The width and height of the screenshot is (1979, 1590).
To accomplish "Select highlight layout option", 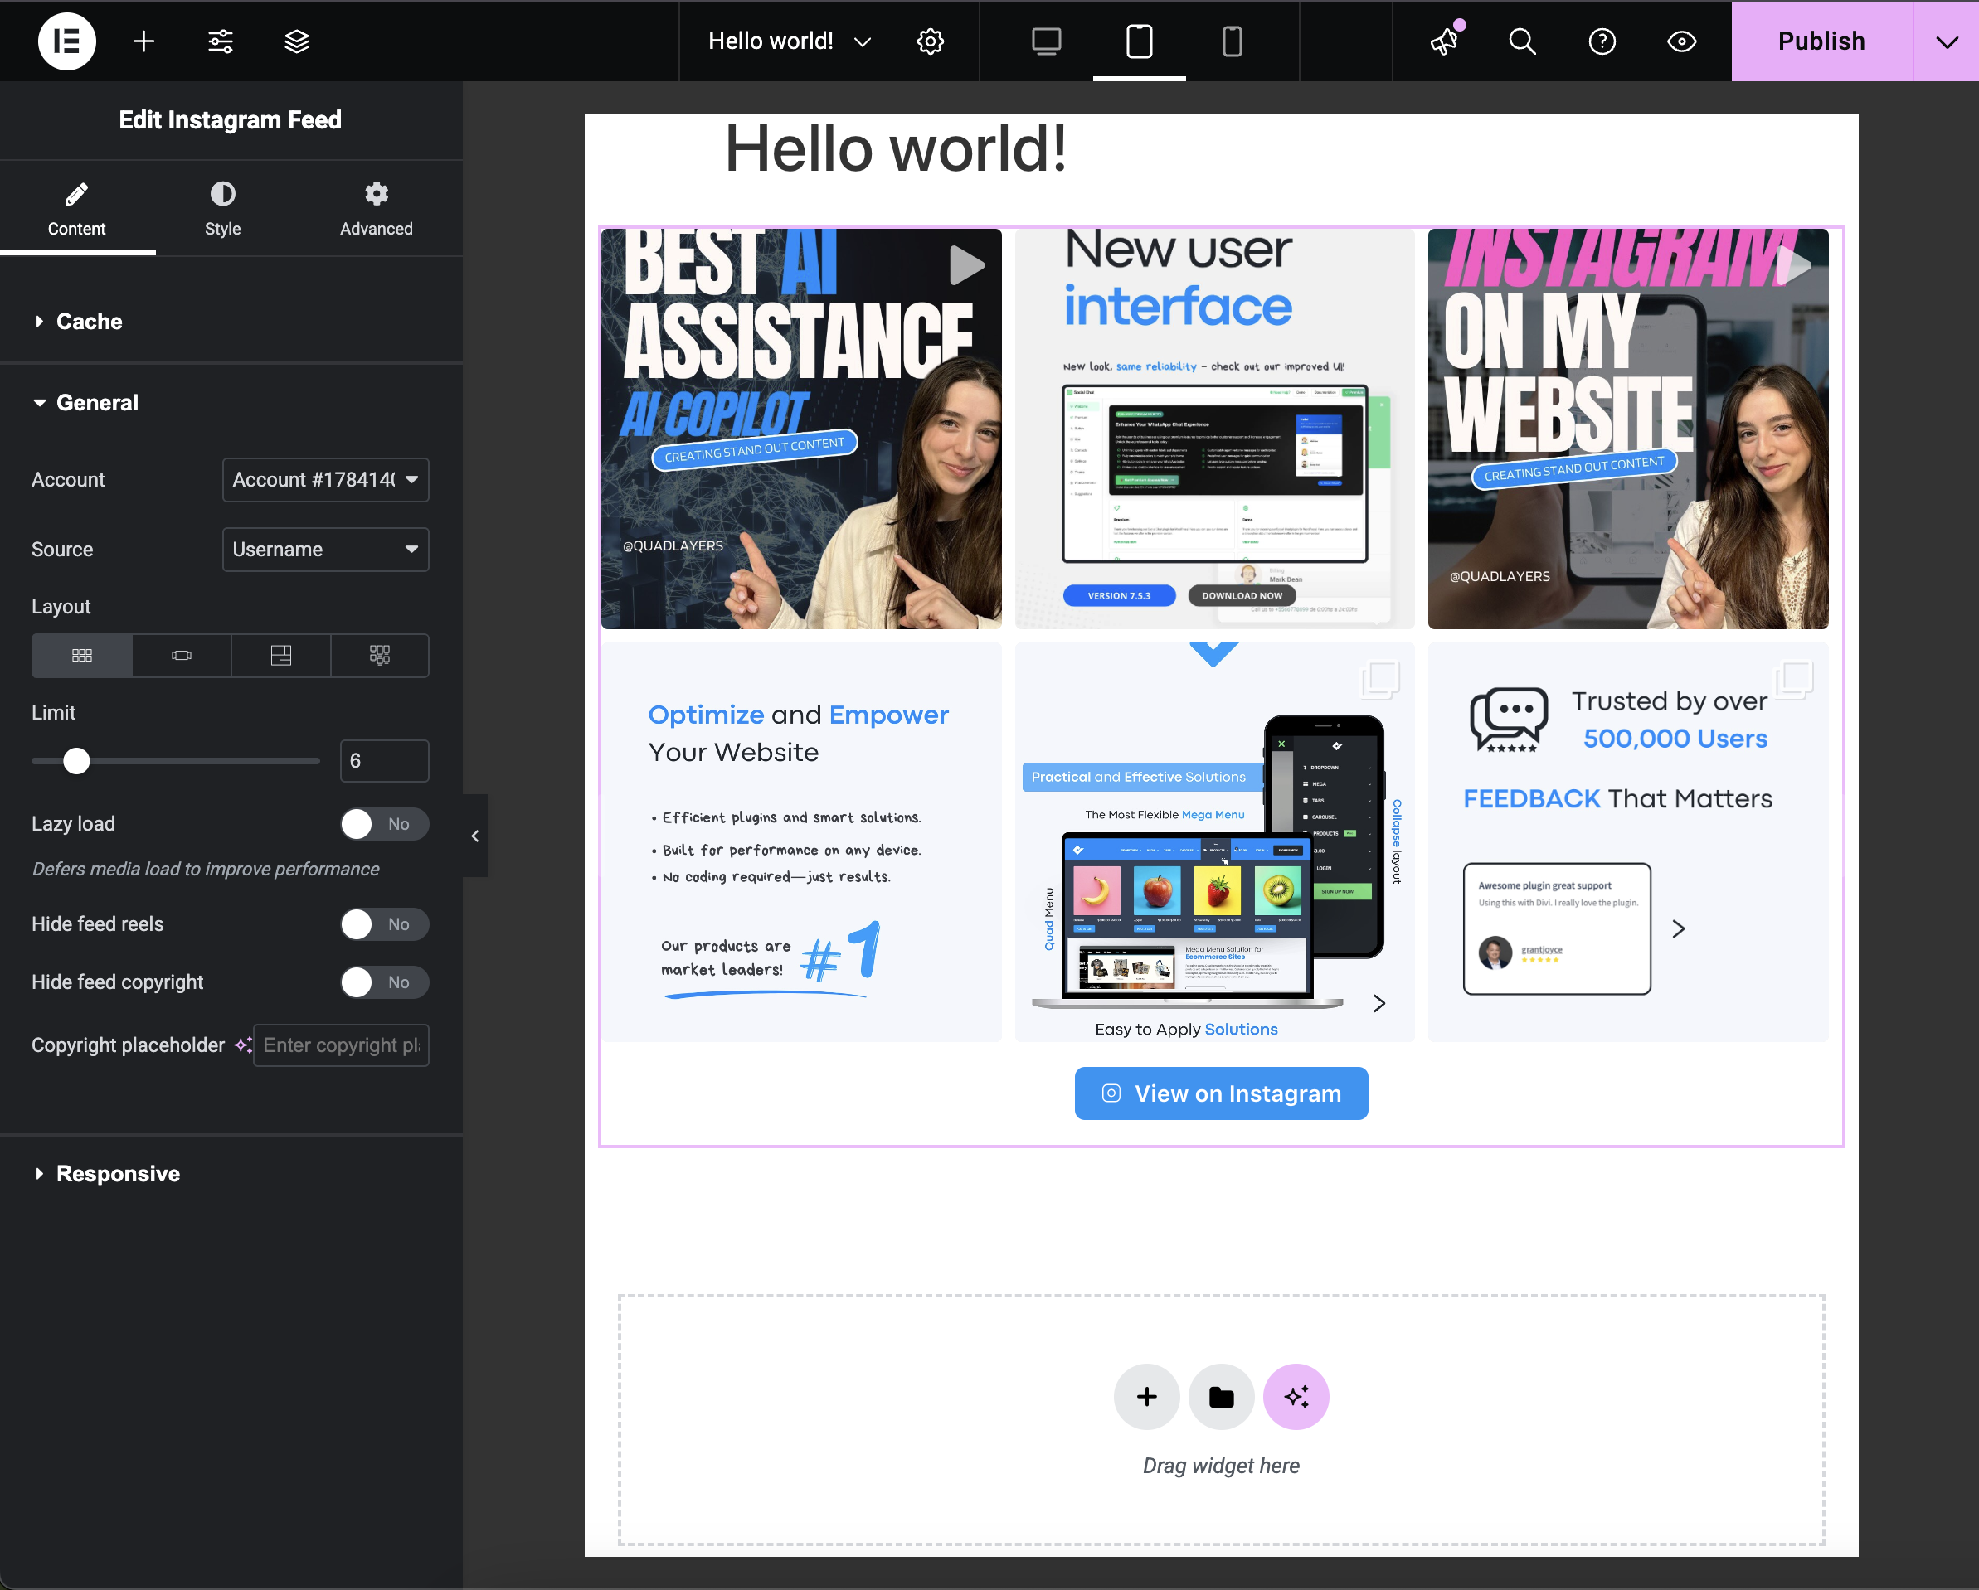I will [x=281, y=655].
